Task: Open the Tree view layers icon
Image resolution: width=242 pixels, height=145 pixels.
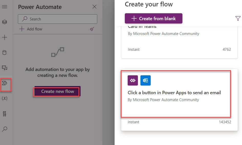Action: pyautogui.click(x=4, y=22)
